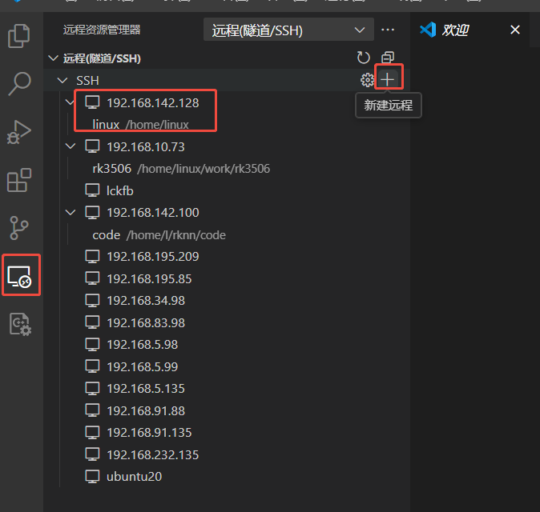Open the remote type dropdown

click(x=288, y=30)
